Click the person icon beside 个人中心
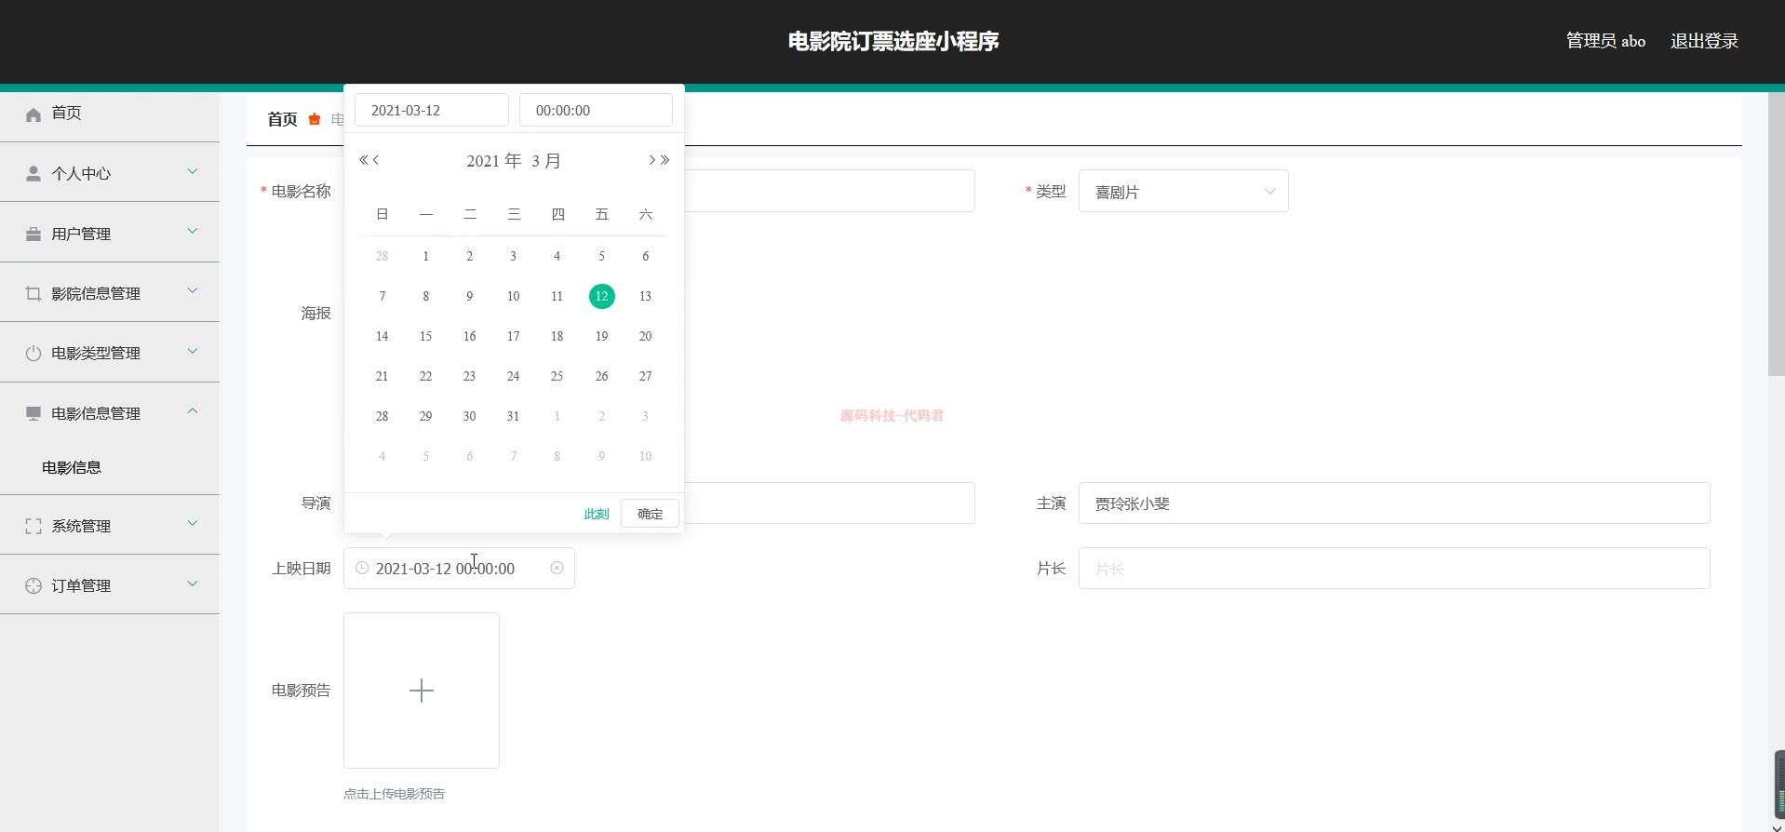 pyautogui.click(x=34, y=174)
